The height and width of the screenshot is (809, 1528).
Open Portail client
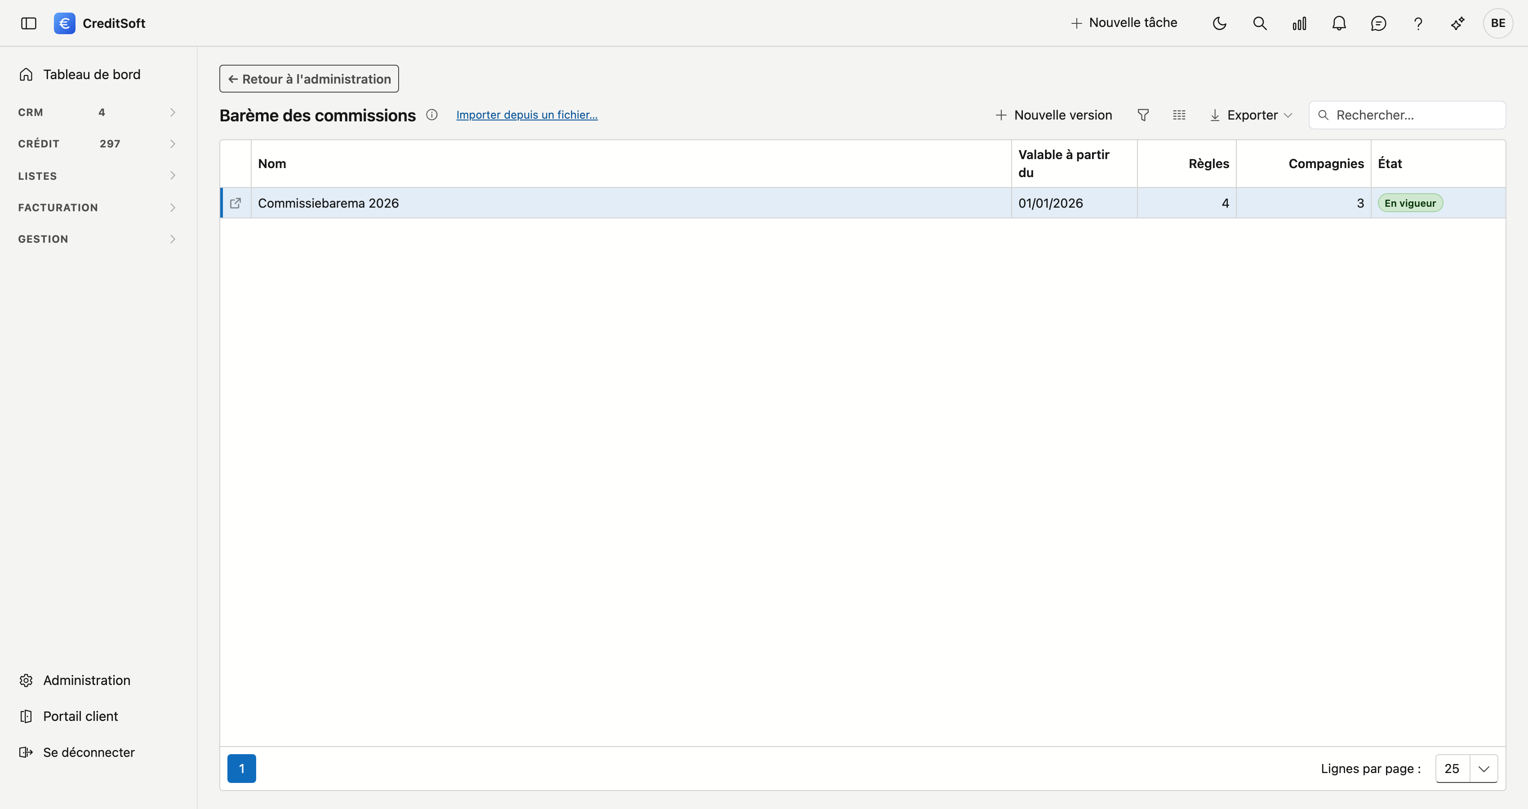click(x=69, y=716)
